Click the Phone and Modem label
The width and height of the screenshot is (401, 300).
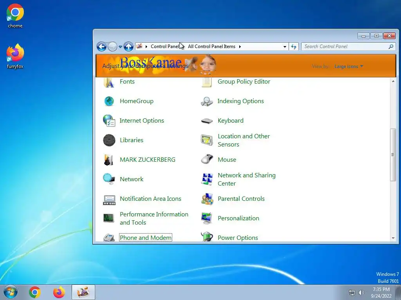pos(146,238)
